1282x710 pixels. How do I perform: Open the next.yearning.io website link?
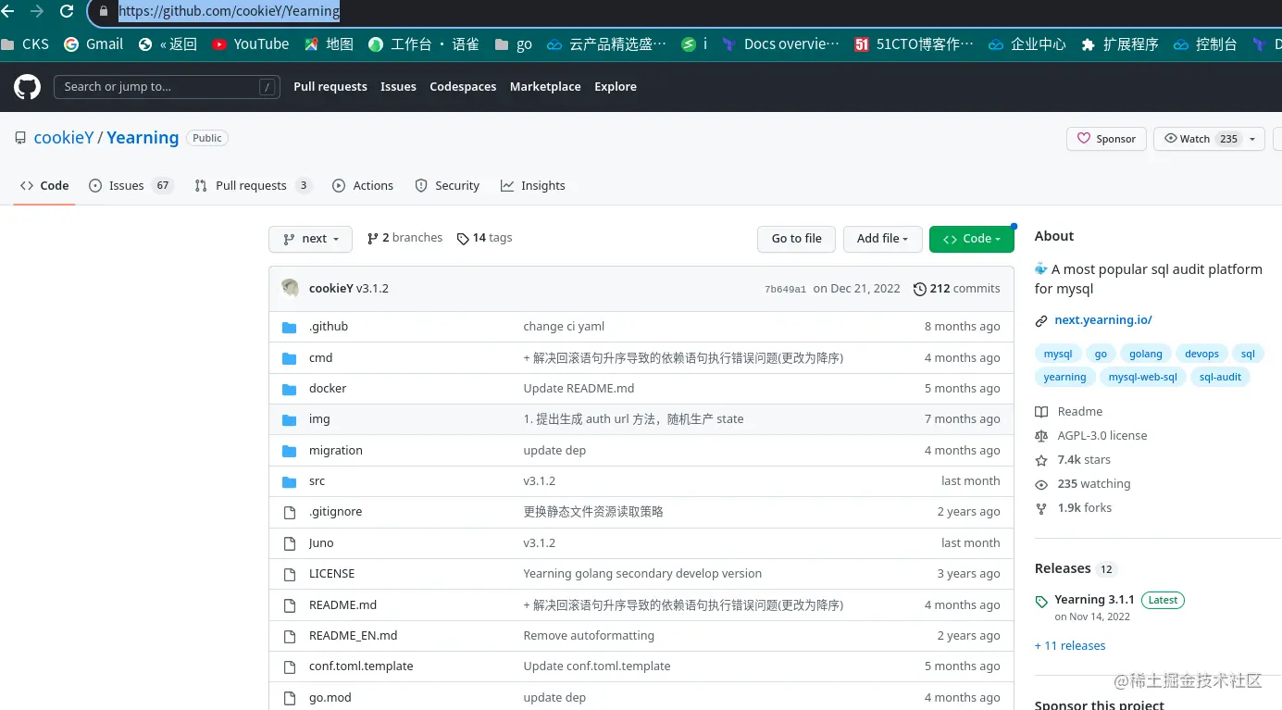click(x=1103, y=320)
